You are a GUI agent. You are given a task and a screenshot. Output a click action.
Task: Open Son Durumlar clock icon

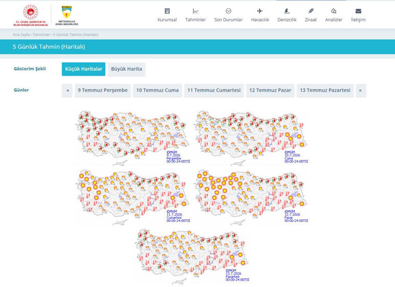pyautogui.click(x=228, y=11)
